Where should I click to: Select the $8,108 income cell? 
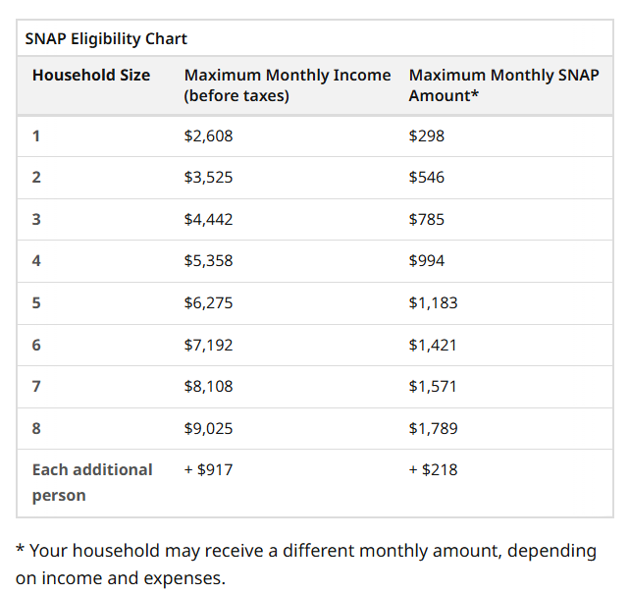(208, 386)
